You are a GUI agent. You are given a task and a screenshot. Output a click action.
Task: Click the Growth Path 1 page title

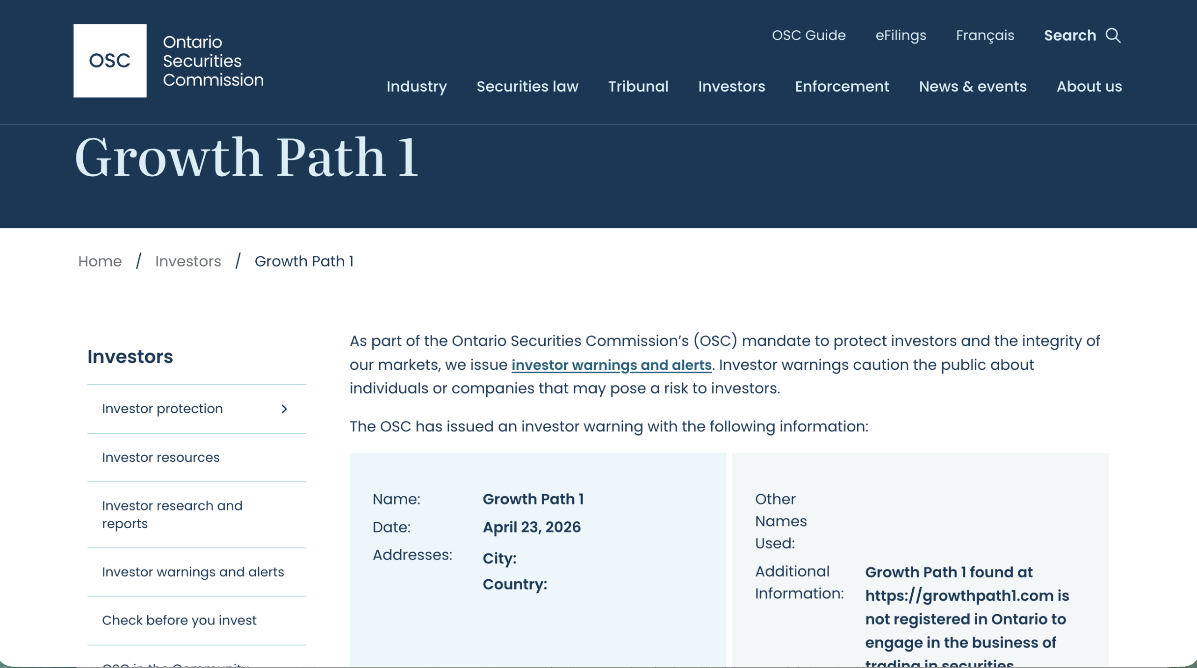coord(246,158)
